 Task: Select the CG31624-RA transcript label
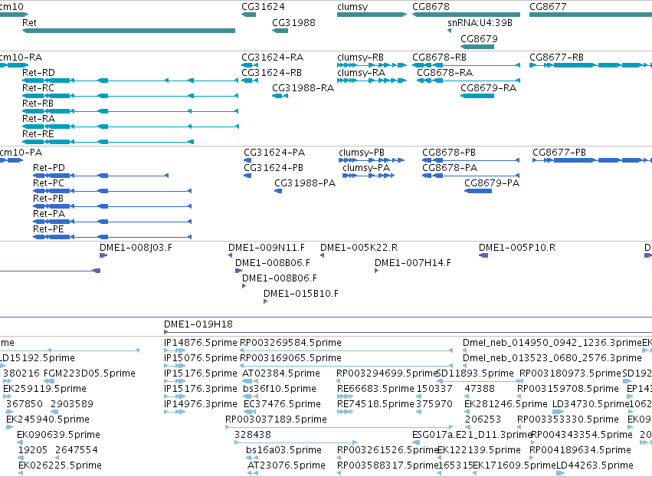[x=272, y=57]
